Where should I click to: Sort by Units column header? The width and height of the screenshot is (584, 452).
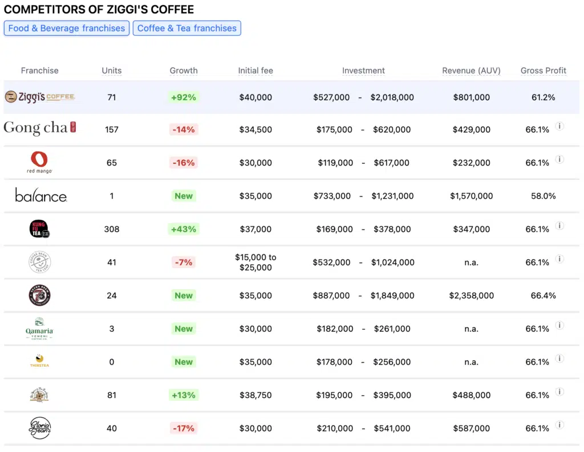[111, 71]
